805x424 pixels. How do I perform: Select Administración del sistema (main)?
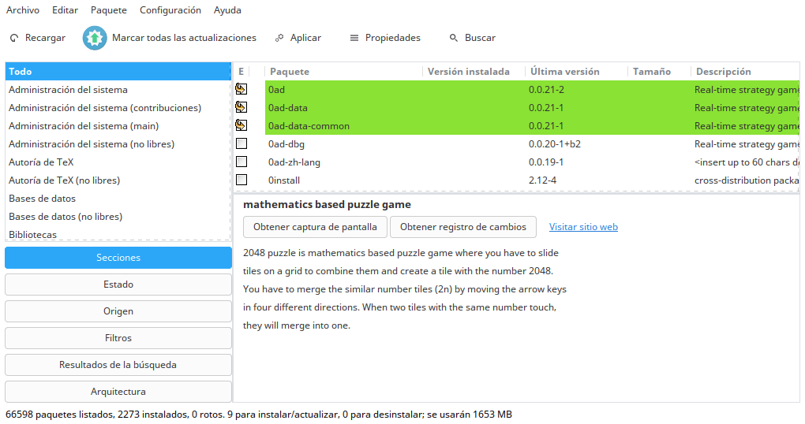(118, 125)
